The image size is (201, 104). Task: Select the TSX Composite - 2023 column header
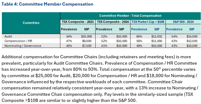[78, 22]
